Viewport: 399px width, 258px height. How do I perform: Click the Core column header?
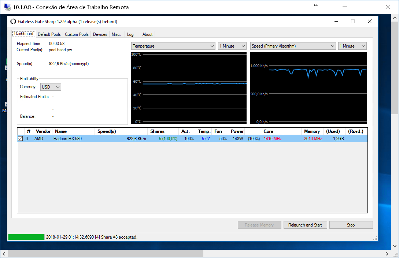272,131
